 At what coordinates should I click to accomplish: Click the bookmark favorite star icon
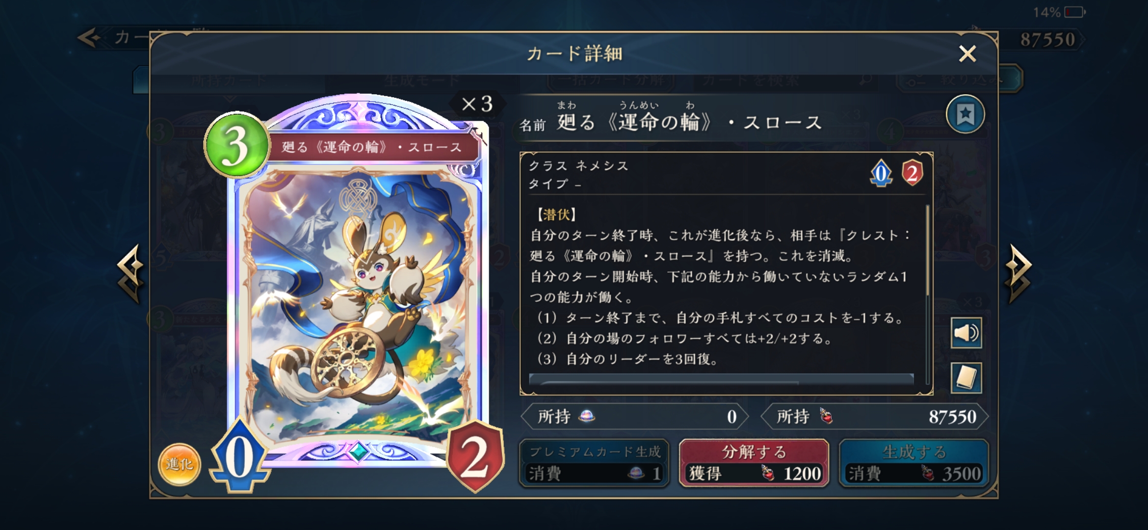coord(965,114)
